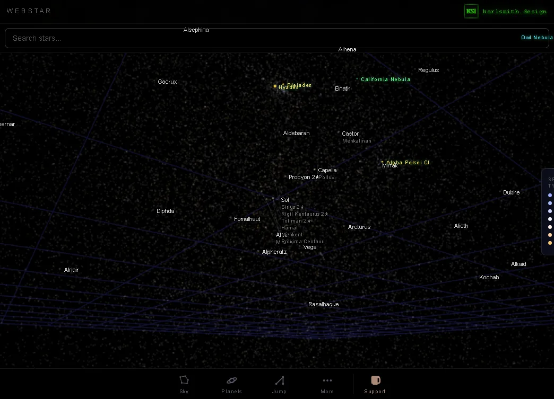The height and width of the screenshot is (399, 554).
Task: Select the star Alhena
Action: tap(347, 49)
